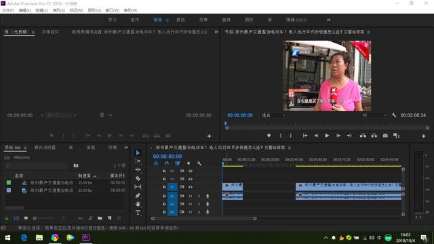This screenshot has width=434, height=244.
Task: Toggle track lock on A2
Action: [164, 204]
